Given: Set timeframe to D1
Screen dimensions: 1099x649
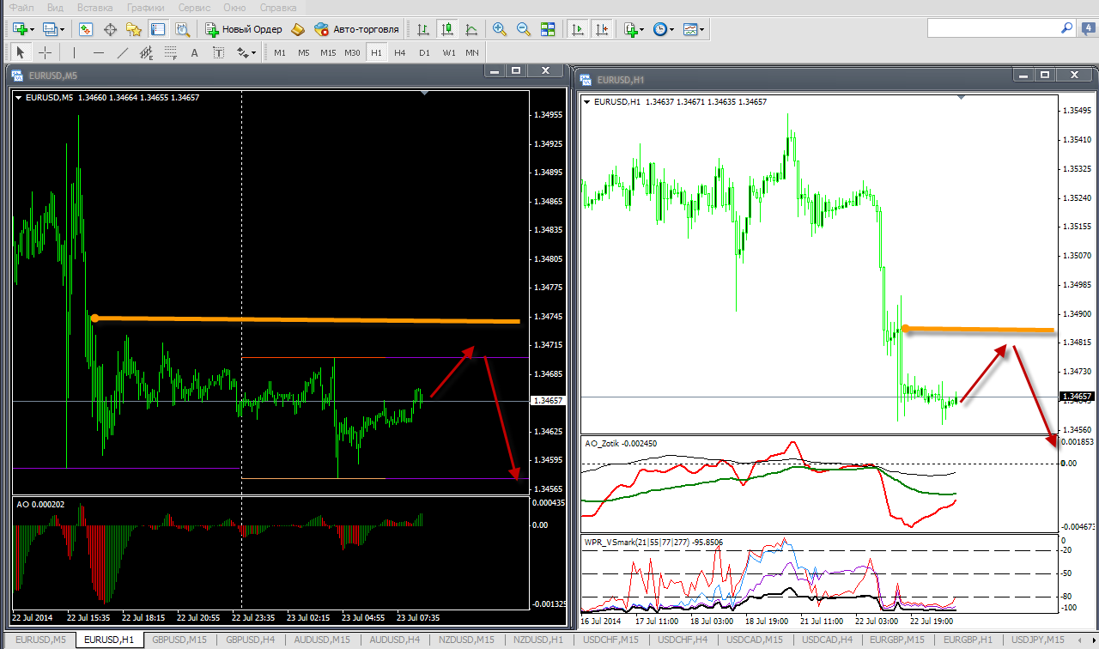Looking at the screenshot, I should (x=424, y=52).
